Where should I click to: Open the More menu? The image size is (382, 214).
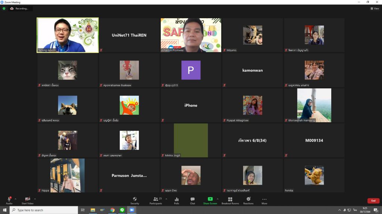click(x=264, y=200)
